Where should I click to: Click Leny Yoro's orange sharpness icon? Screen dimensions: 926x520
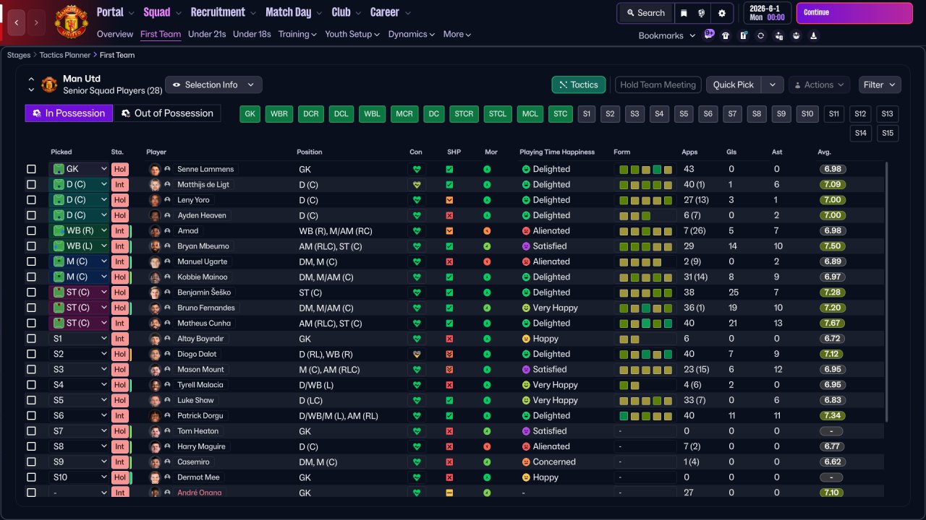[x=449, y=200]
